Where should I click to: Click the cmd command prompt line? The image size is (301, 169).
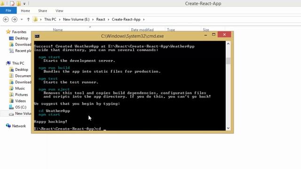70,129
